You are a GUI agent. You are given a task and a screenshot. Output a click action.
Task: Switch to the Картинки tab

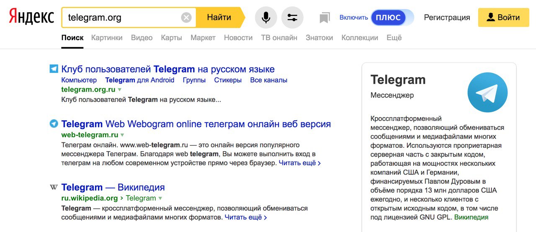pyautogui.click(x=107, y=38)
